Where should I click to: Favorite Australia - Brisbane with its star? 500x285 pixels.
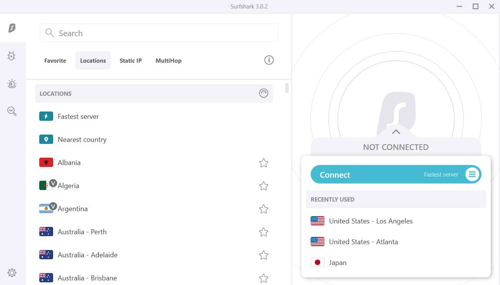264,278
